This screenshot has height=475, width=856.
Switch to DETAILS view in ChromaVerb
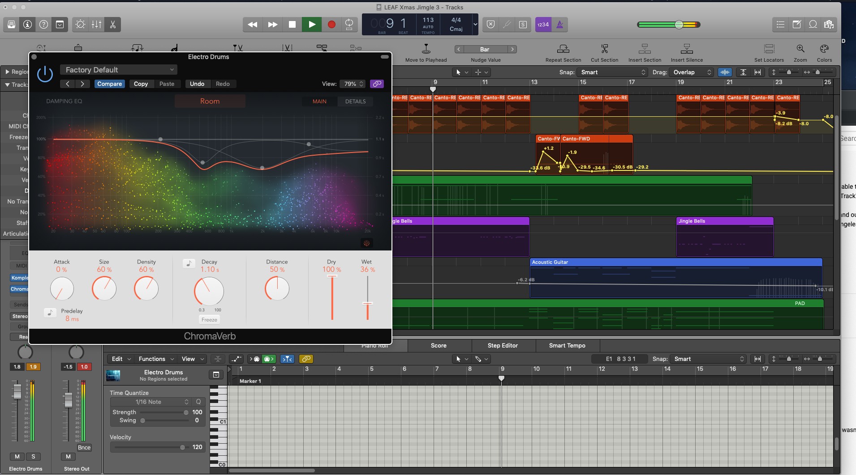click(x=355, y=102)
